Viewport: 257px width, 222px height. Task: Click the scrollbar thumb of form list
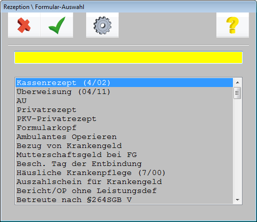click(237, 93)
